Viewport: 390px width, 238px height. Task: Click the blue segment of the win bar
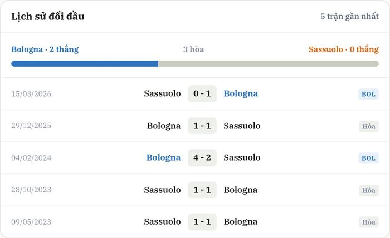(85, 64)
